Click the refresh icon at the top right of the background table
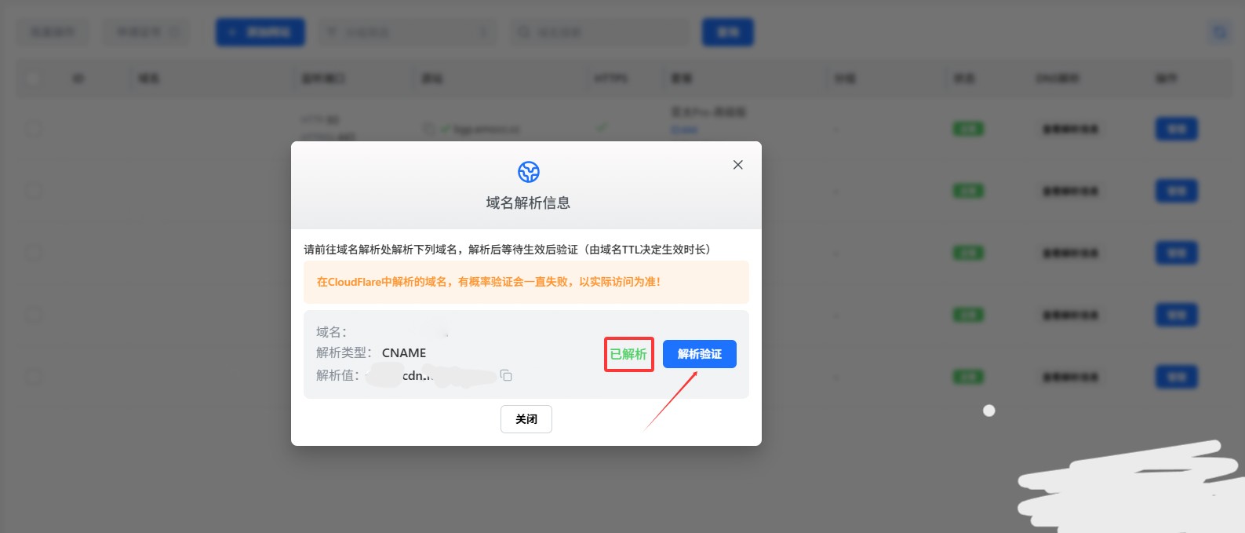This screenshot has height=533, width=1245. [x=1219, y=32]
